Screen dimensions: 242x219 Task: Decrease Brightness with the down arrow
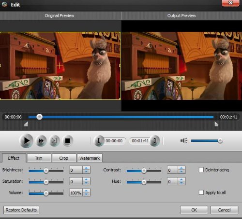tap(86, 172)
